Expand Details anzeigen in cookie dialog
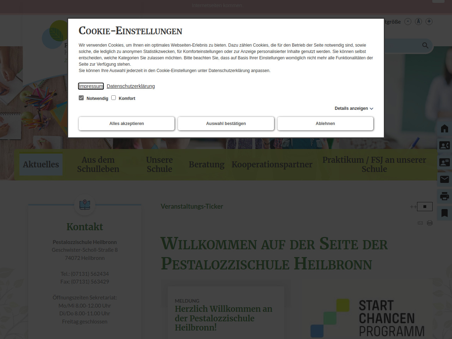Image resolution: width=452 pixels, height=339 pixels. (x=354, y=108)
